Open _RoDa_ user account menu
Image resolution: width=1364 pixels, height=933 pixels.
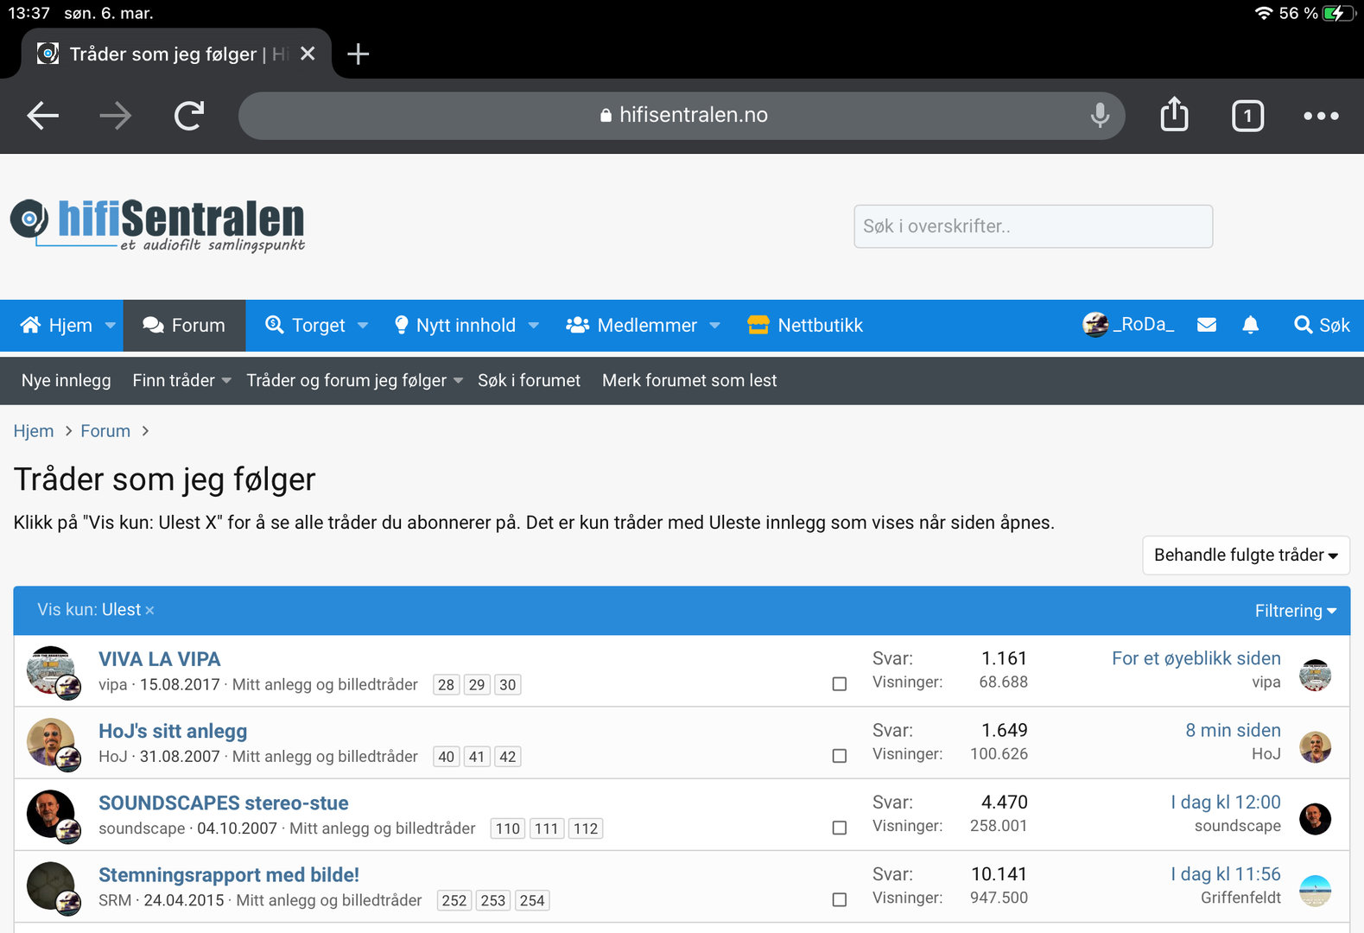1128,325
